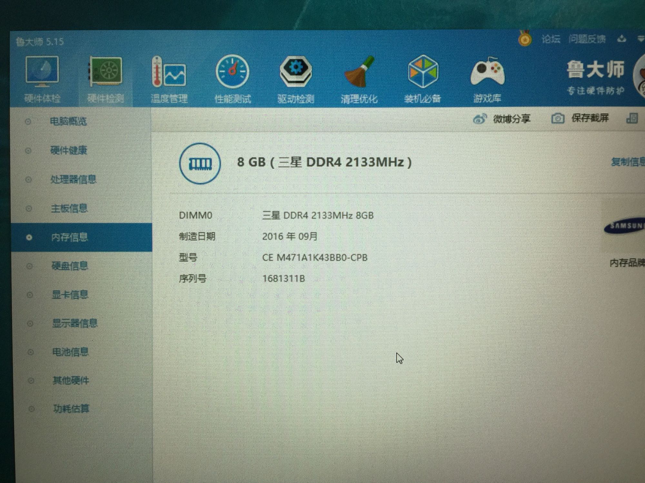Viewport: 645px width, 483px height.
Task: Select 其他硬件 other hardware in sidebar
Action: (x=71, y=381)
